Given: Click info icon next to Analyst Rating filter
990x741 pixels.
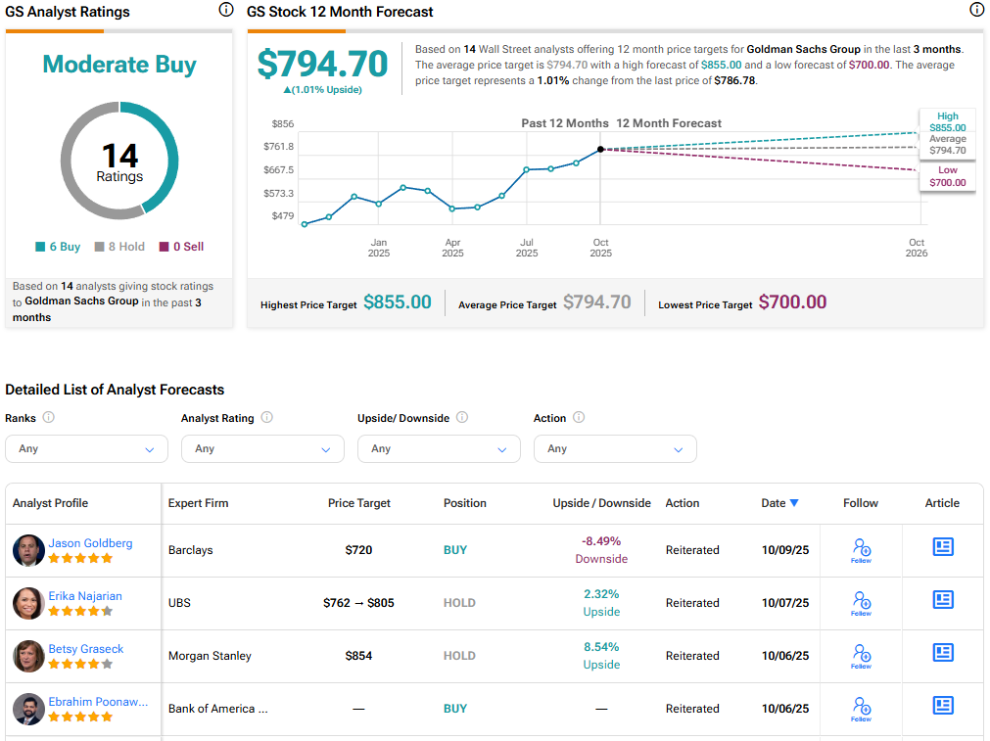Looking at the screenshot, I should 266,417.
